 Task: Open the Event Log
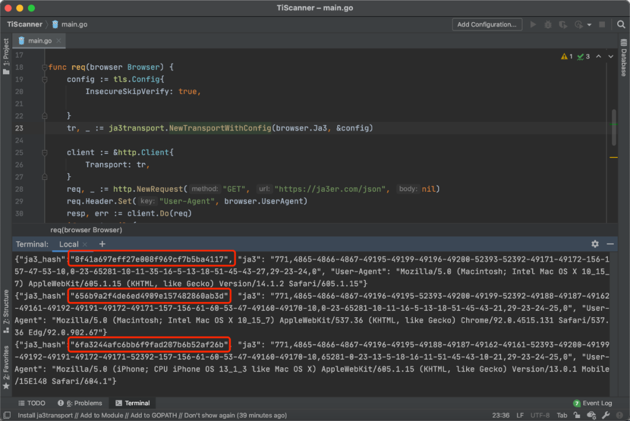[x=593, y=403]
